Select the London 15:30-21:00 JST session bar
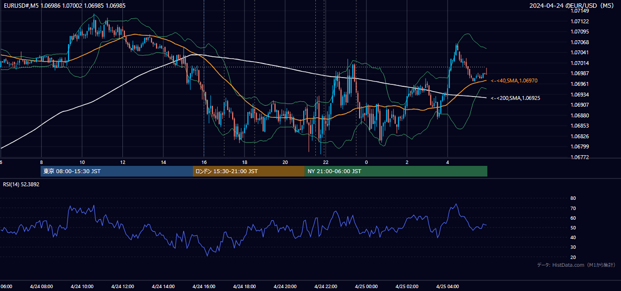This screenshot has height=291, width=621. pyautogui.click(x=249, y=171)
